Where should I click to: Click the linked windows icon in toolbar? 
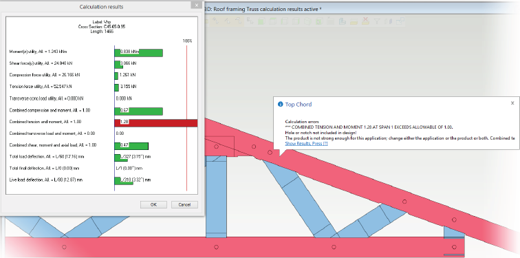click(400, 21)
